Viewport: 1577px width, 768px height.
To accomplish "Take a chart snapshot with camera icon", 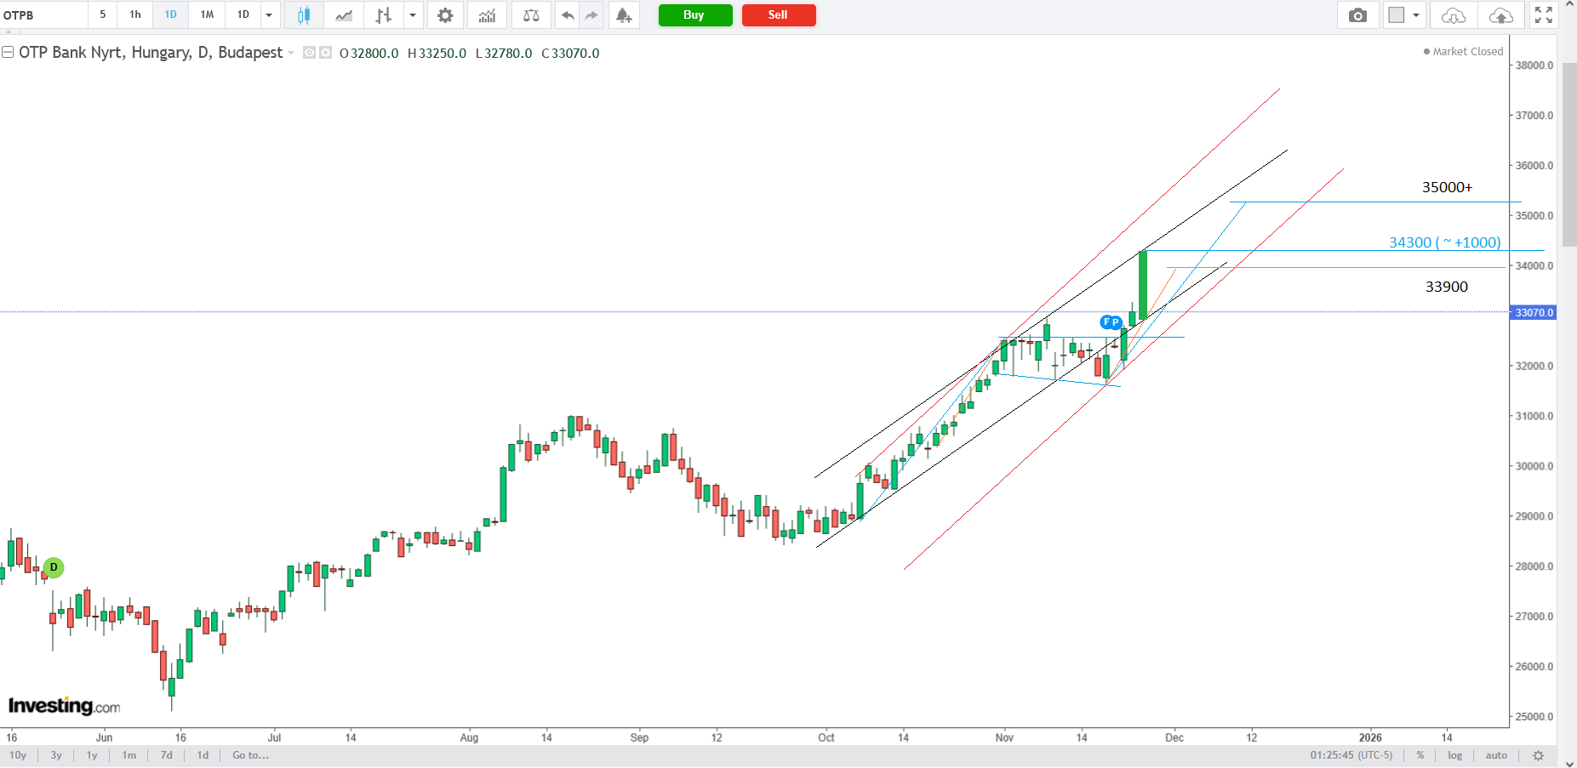I will point(1357,15).
